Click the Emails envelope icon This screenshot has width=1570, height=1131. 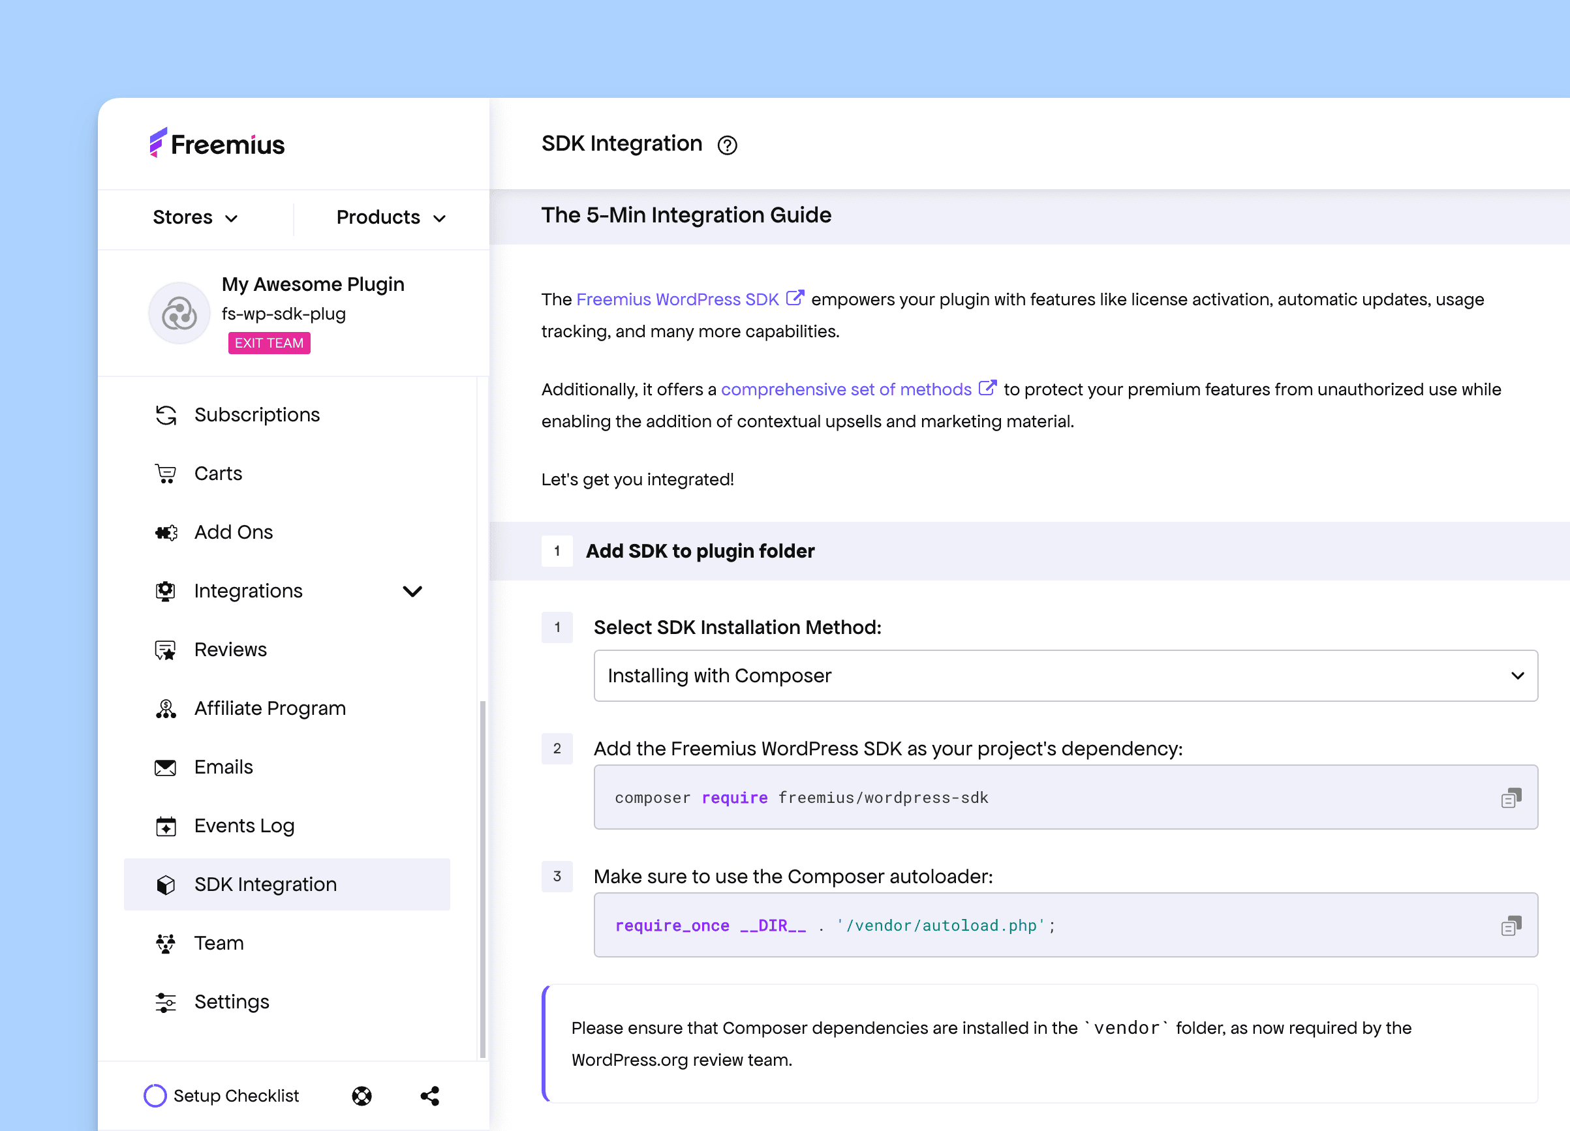coord(166,768)
